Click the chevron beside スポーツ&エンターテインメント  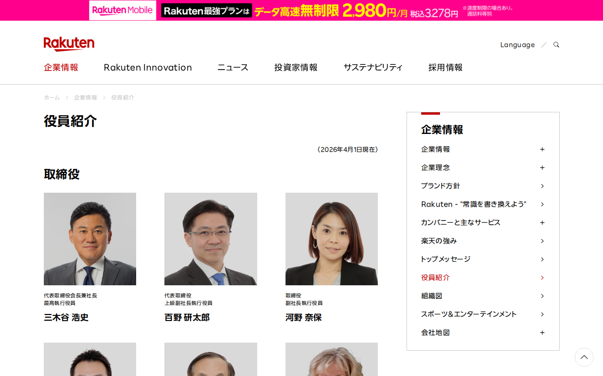[542, 314]
